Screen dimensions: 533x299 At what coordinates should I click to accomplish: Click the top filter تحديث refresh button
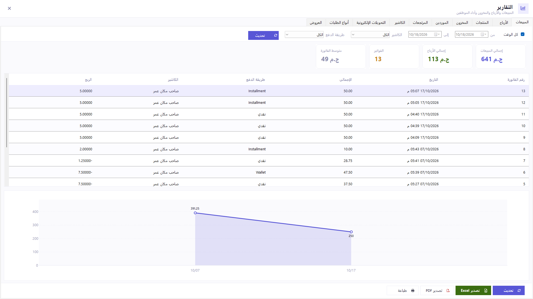pyautogui.click(x=263, y=35)
